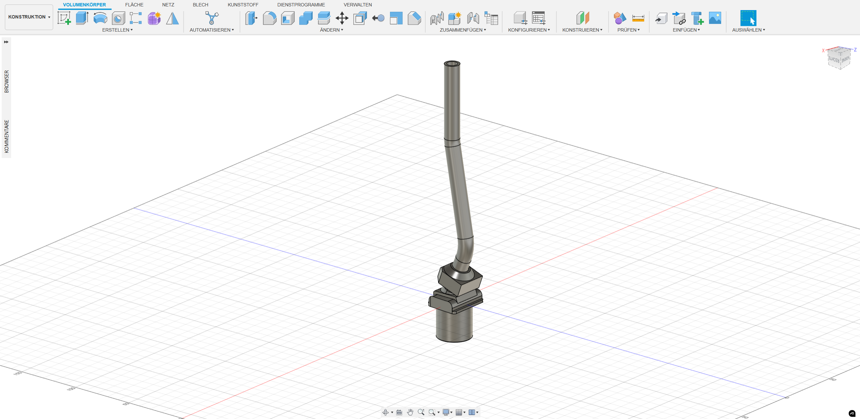This screenshot has width=860, height=419.
Task: Click the Extrude tool icon
Action: [82, 18]
